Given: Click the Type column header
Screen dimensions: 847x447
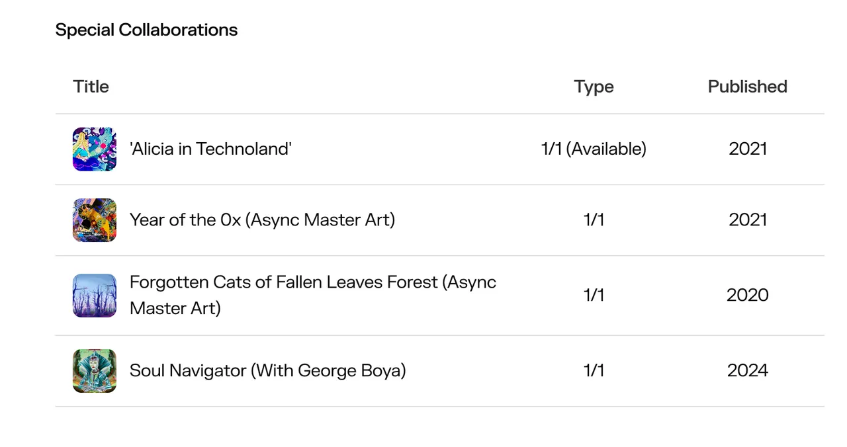Looking at the screenshot, I should (594, 87).
